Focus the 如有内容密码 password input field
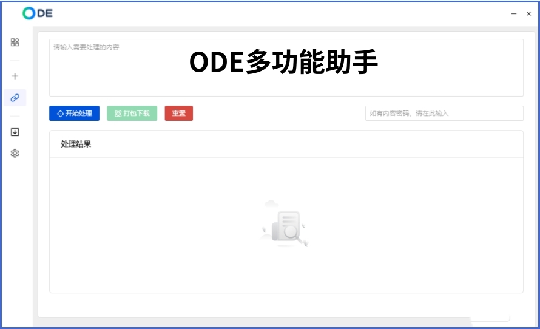 [444, 114]
